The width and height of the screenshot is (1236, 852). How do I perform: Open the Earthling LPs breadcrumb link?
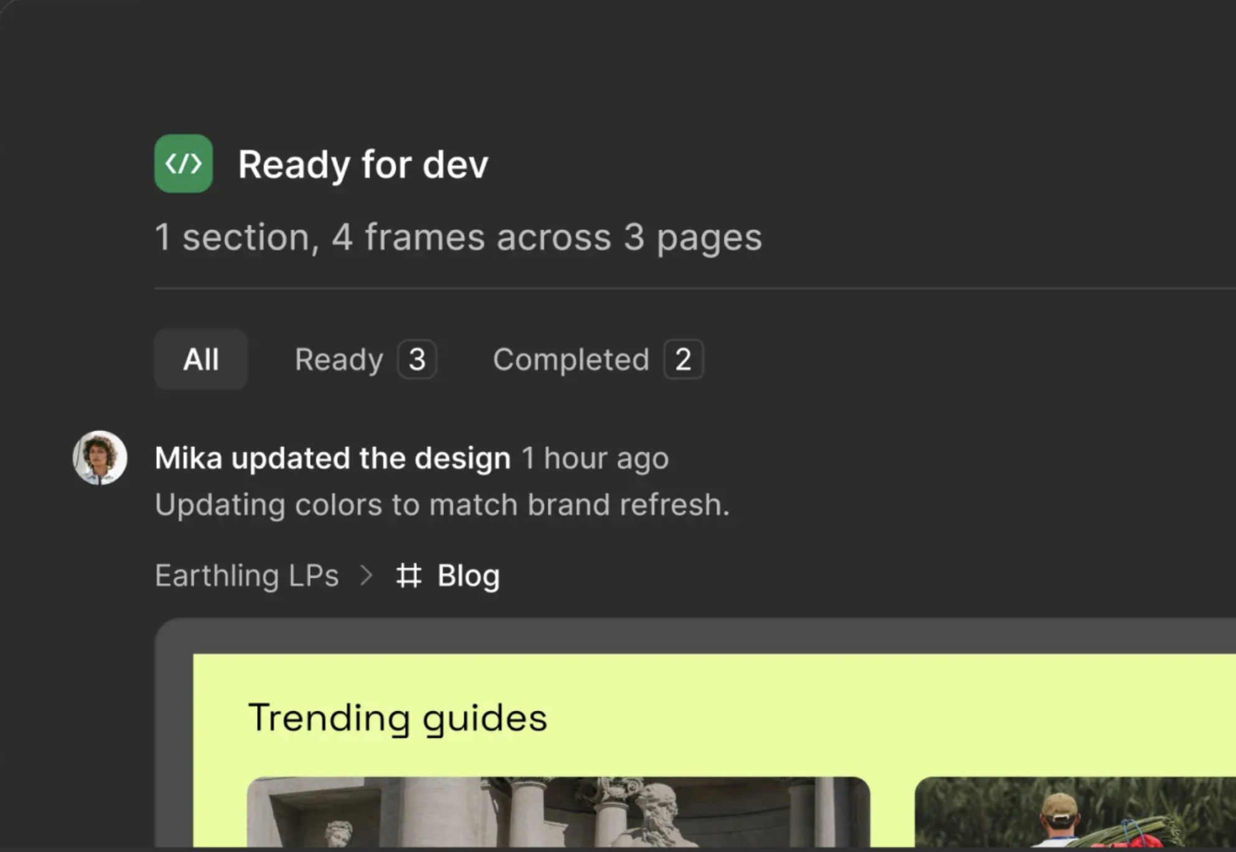[247, 575]
